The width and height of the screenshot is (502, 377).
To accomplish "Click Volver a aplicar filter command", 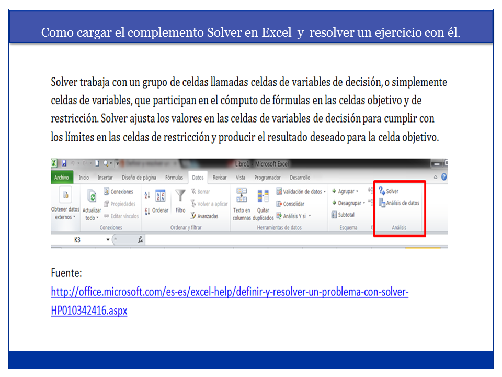I will coord(209,204).
